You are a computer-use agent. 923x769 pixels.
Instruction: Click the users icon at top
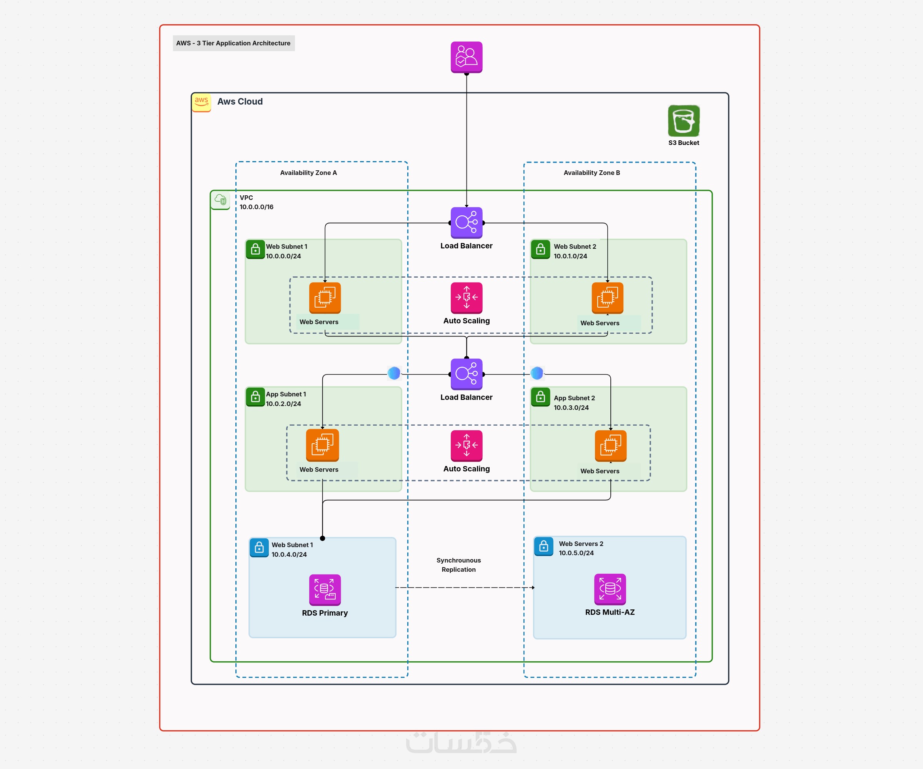(466, 57)
